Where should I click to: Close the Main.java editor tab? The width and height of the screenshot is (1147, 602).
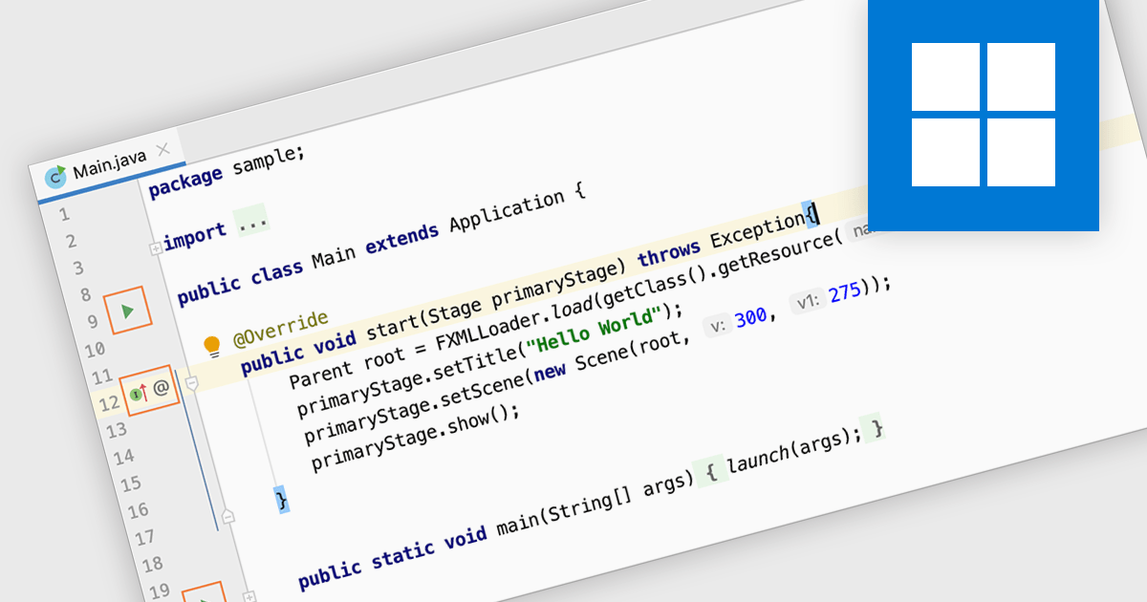162,149
